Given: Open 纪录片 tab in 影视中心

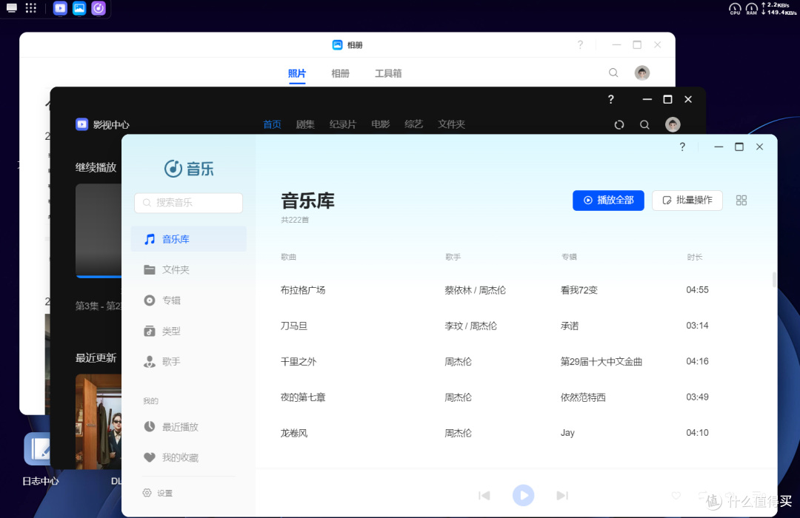Looking at the screenshot, I should coord(343,124).
